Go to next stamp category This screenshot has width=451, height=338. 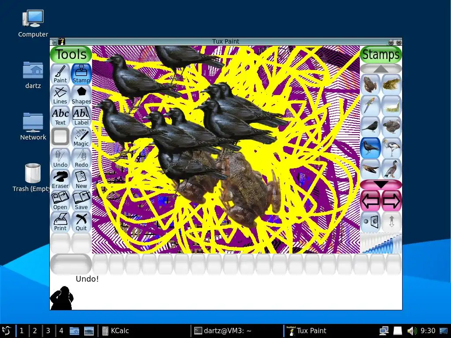(x=392, y=201)
